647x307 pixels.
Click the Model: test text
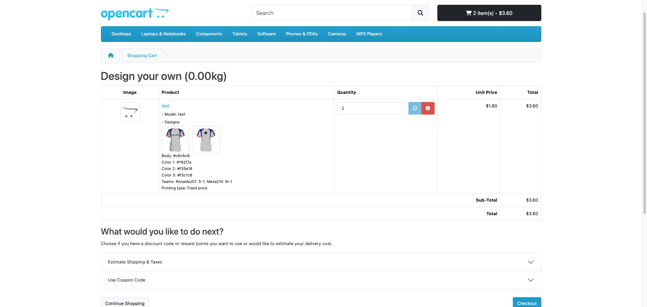click(173, 114)
